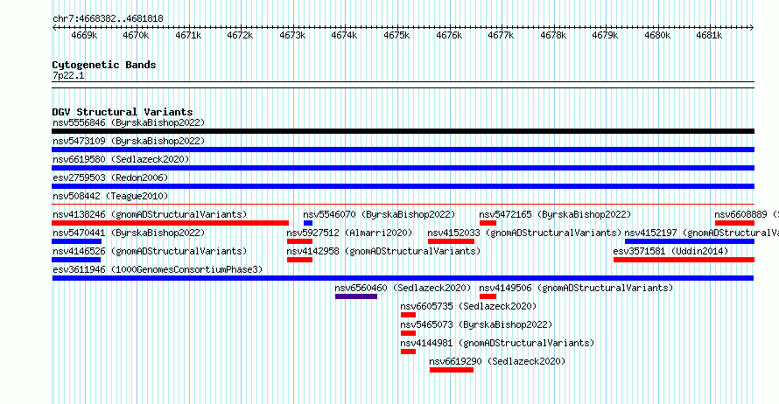Open nsv508442 (Teague2010) label

pyautogui.click(x=110, y=196)
